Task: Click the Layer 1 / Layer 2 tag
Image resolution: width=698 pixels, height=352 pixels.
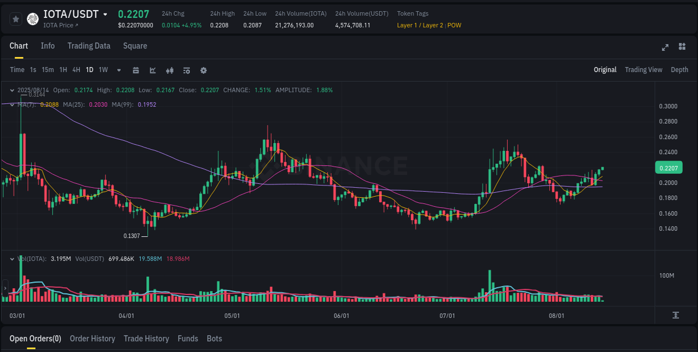Action: click(419, 25)
